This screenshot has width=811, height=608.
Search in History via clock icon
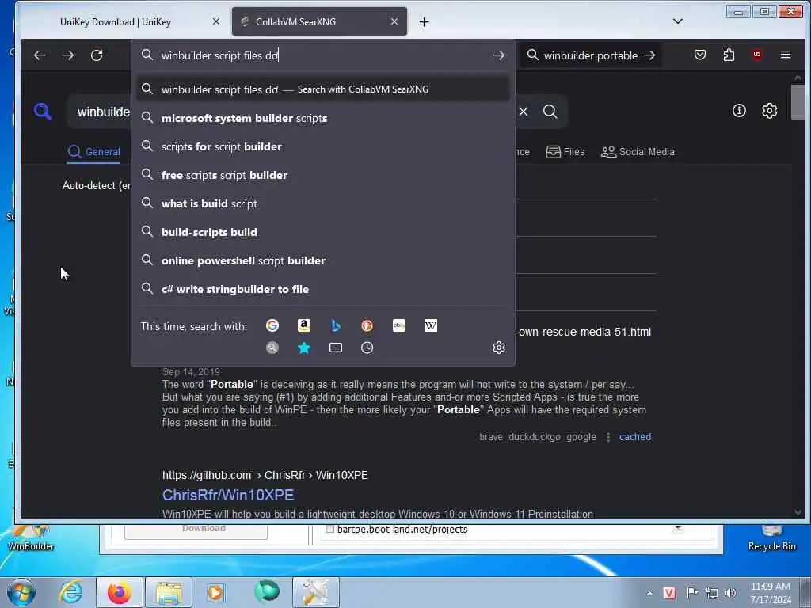pyautogui.click(x=367, y=348)
